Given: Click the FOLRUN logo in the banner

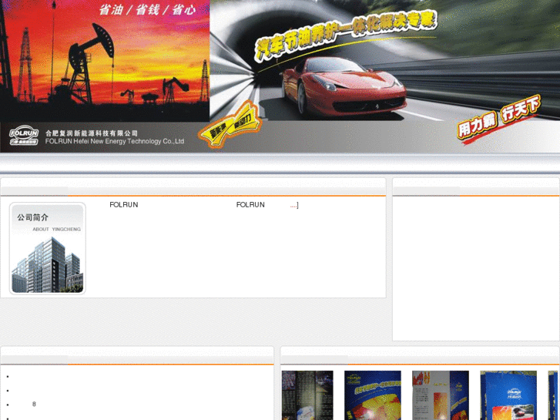Looking at the screenshot, I should (x=24, y=135).
